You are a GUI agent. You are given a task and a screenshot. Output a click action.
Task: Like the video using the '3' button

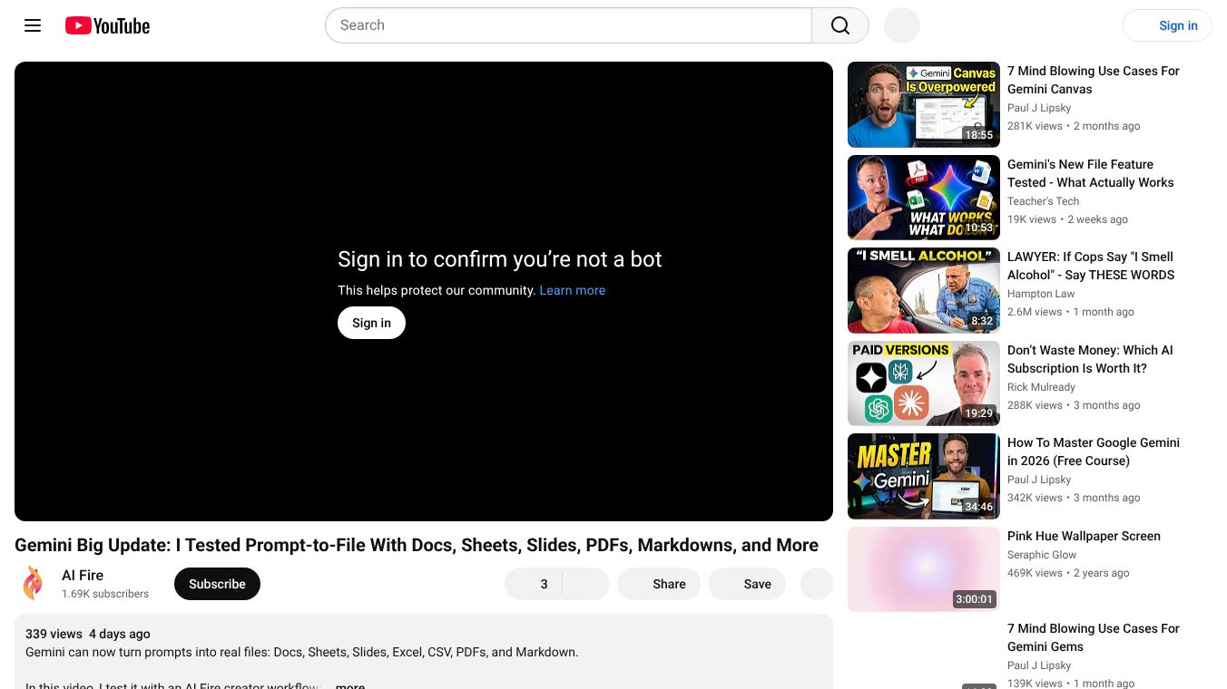click(534, 584)
